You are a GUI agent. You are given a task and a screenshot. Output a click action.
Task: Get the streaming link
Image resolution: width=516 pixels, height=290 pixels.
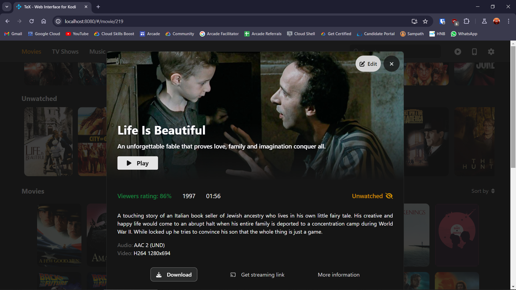pos(257,275)
